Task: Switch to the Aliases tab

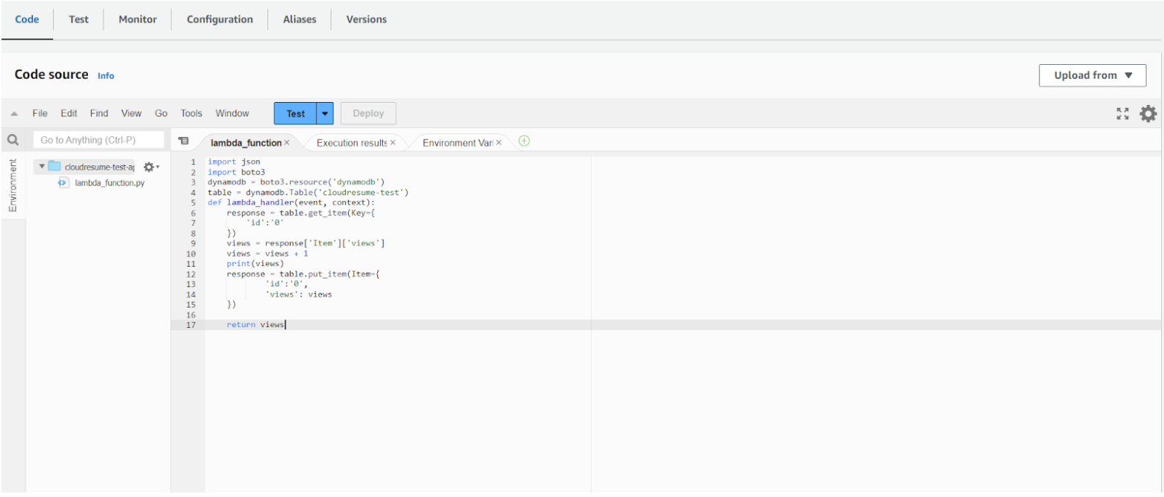Action: 300,19
